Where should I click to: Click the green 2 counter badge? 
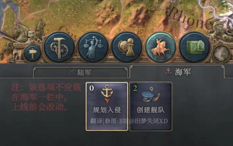[x=135, y=88]
